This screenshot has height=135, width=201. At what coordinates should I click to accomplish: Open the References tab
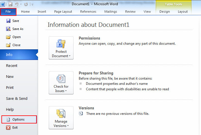click(88, 12)
